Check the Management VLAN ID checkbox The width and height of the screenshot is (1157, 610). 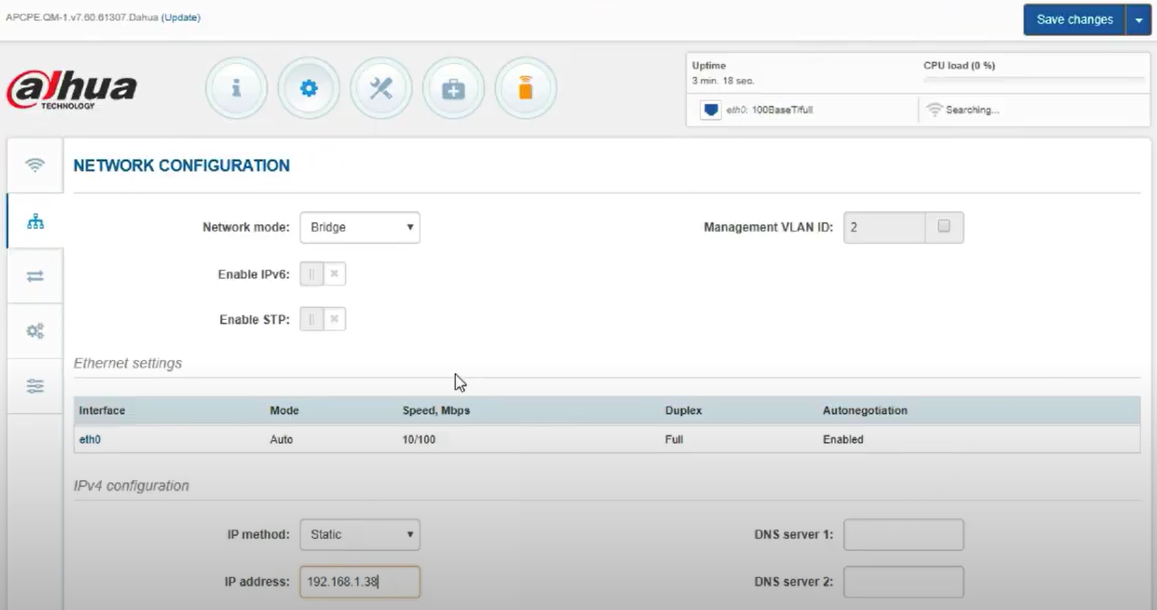coord(944,226)
